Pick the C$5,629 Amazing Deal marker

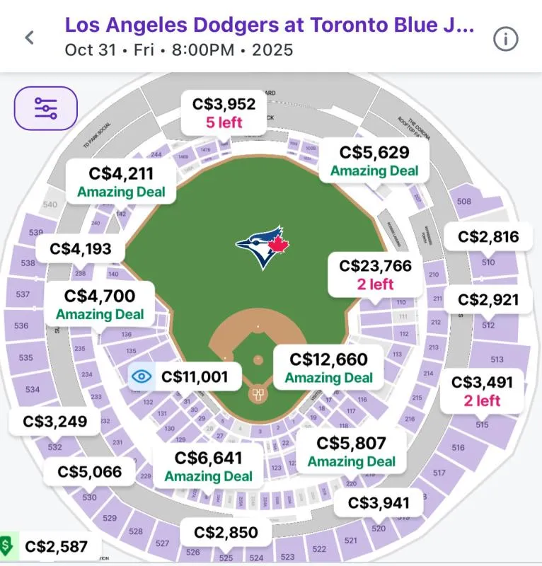[x=374, y=161]
